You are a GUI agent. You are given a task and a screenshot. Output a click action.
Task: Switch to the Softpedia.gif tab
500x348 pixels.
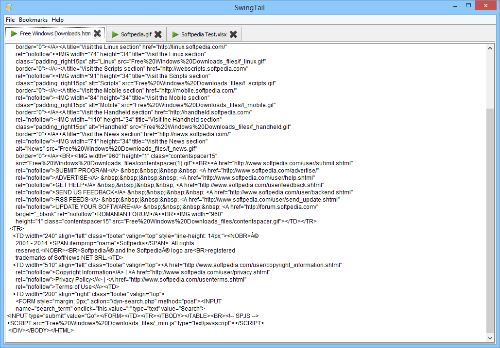(x=136, y=34)
